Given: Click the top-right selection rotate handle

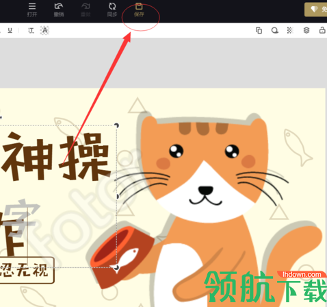Looking at the screenshot, I should [116, 125].
